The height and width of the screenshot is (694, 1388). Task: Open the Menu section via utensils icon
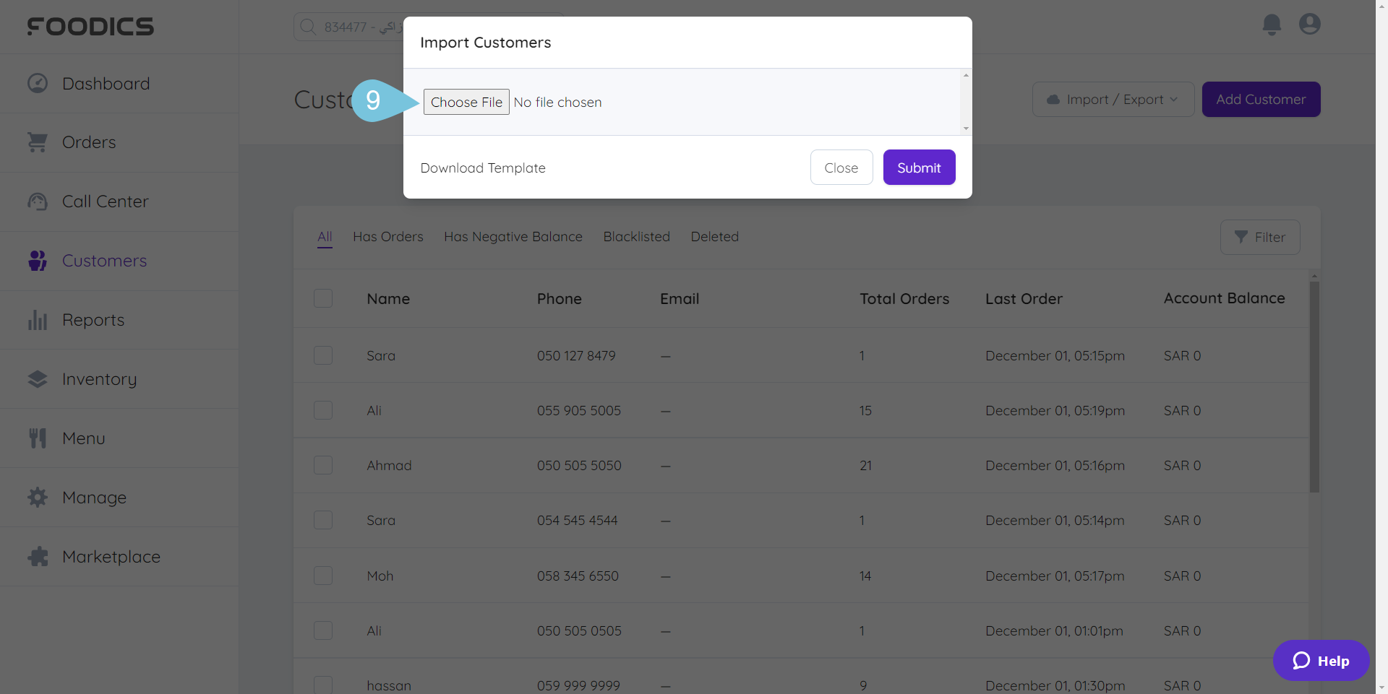38,438
